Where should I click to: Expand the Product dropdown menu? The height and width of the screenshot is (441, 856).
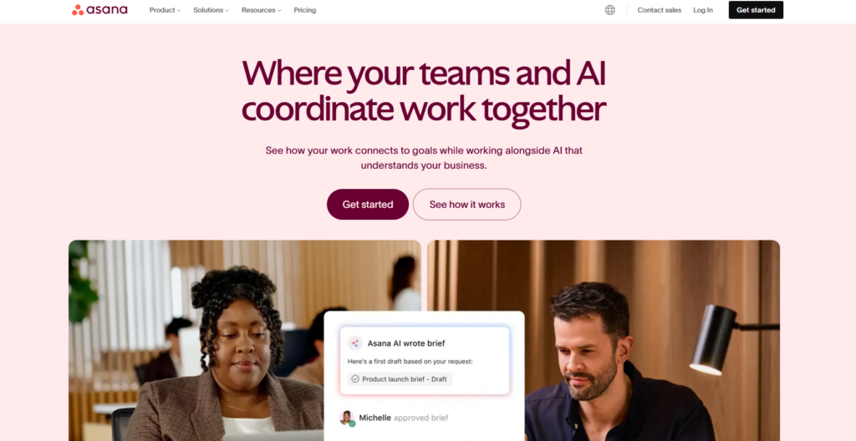(165, 10)
